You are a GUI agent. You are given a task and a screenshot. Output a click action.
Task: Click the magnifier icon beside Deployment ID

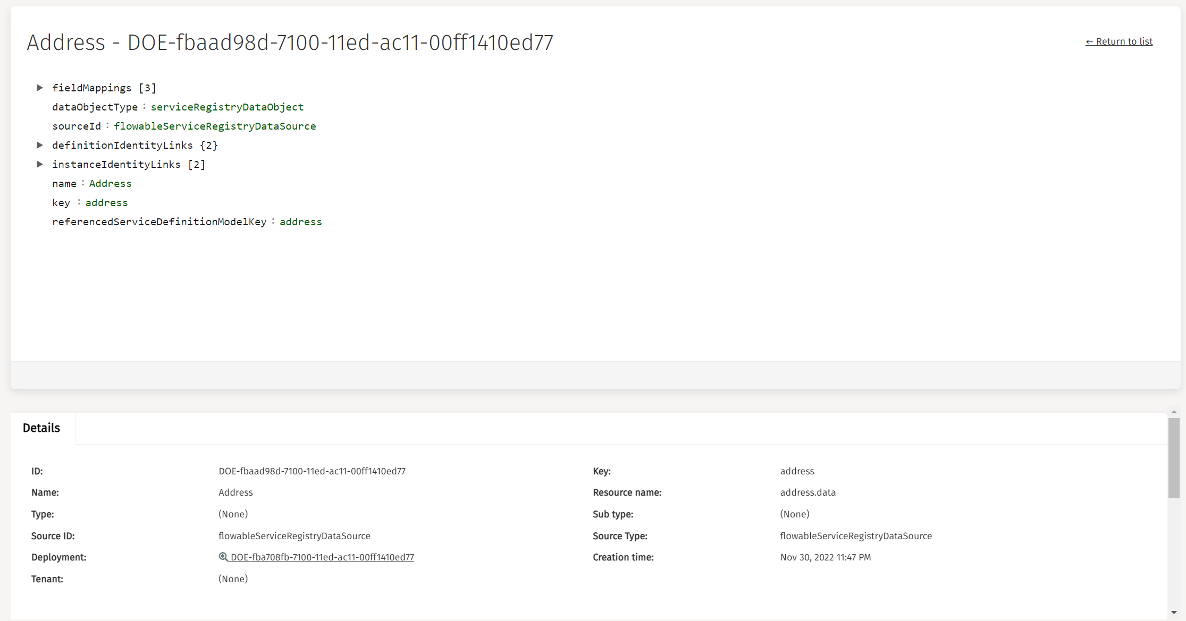[x=223, y=557]
